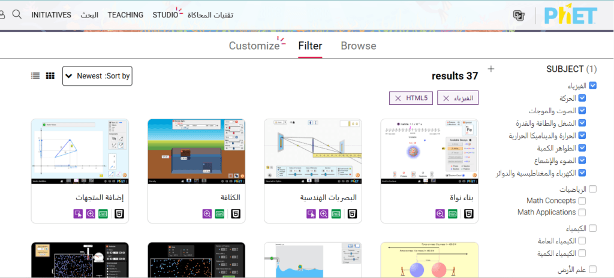Image resolution: width=614 pixels, height=278 pixels.
Task: Open the Sort by Newest dropdown
Action: tap(97, 76)
